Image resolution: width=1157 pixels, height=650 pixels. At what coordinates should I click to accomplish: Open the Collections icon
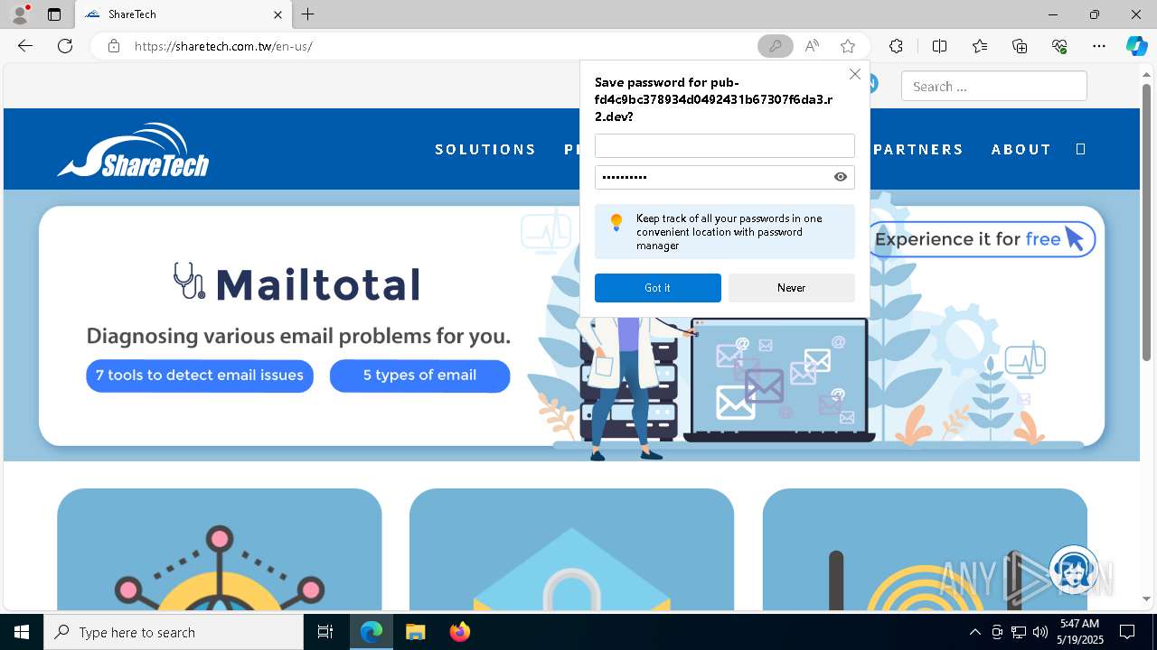click(1020, 46)
